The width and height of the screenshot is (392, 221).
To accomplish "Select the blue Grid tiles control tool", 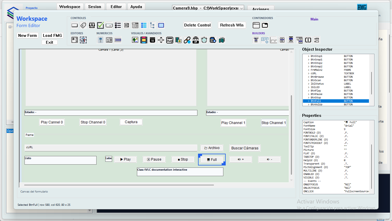I will (144, 25).
